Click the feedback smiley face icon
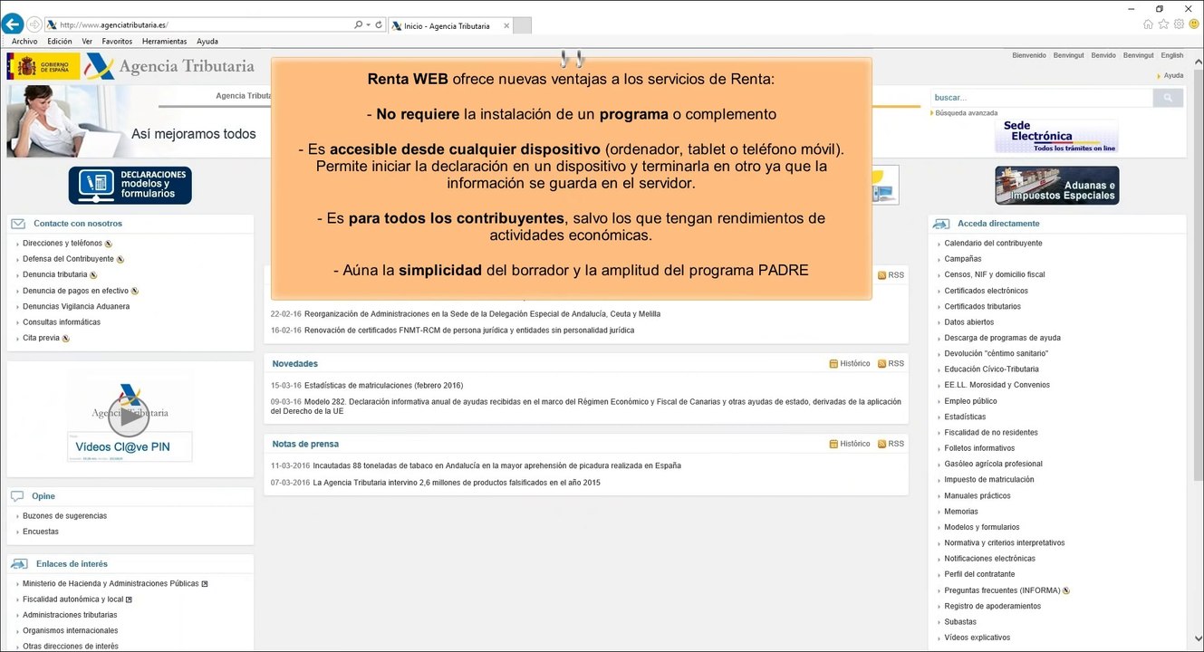The image size is (1204, 652). pyautogui.click(x=1194, y=24)
